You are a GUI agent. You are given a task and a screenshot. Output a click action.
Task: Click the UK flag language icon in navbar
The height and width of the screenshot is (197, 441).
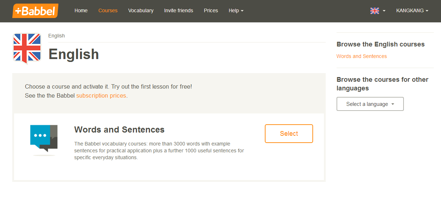(x=374, y=11)
